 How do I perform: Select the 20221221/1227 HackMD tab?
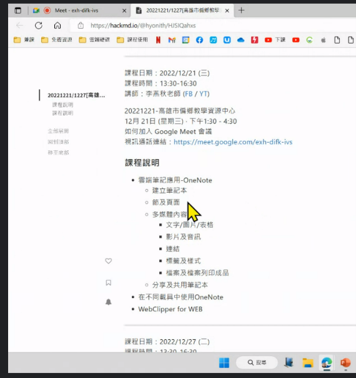[182, 11]
